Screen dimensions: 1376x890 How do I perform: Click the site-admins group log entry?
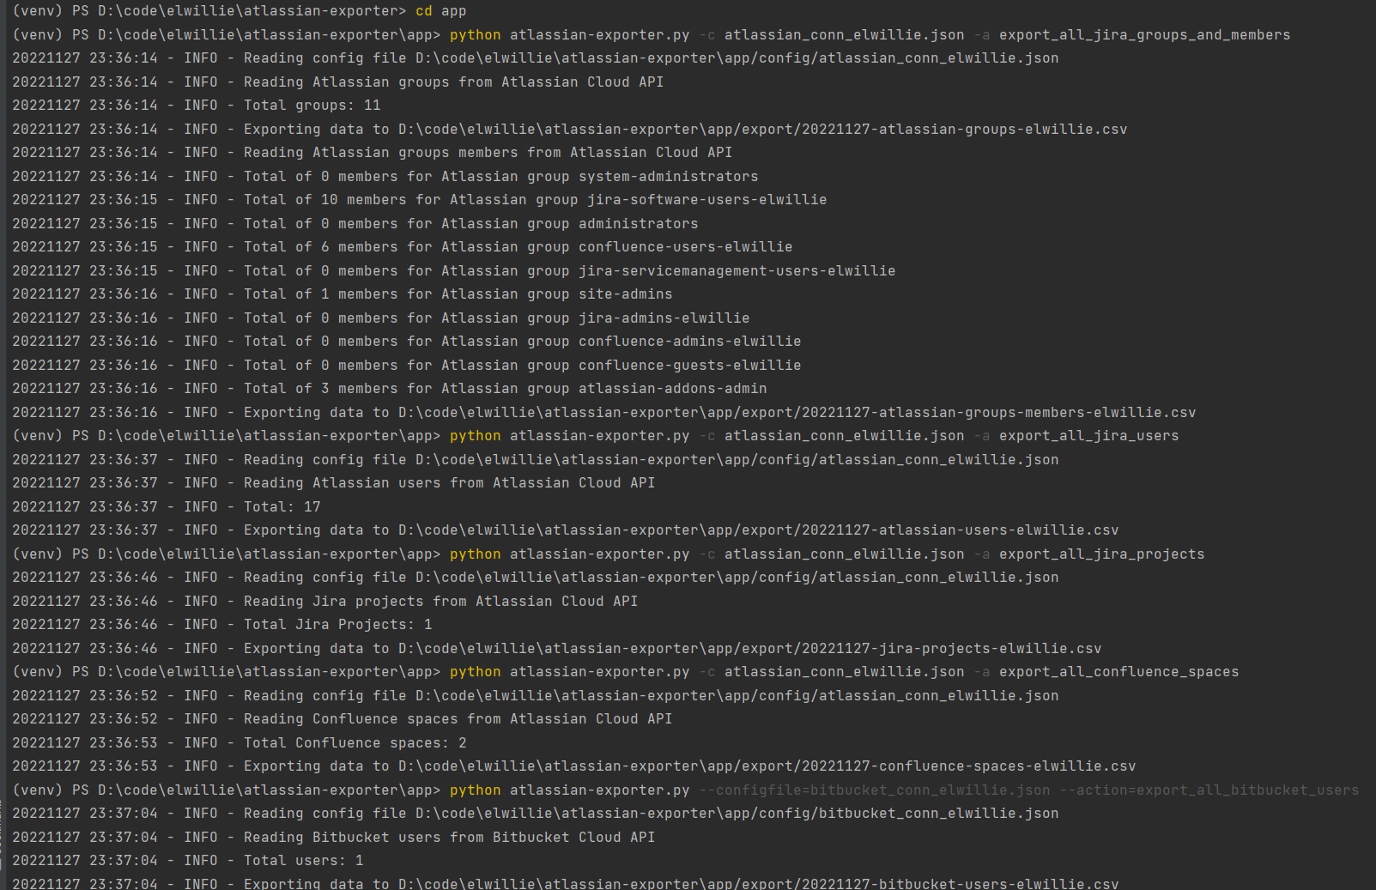click(x=625, y=294)
